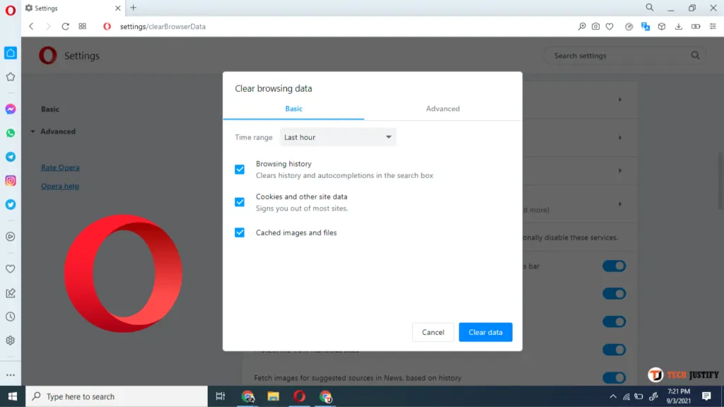Open the Time range dropdown

tap(338, 137)
